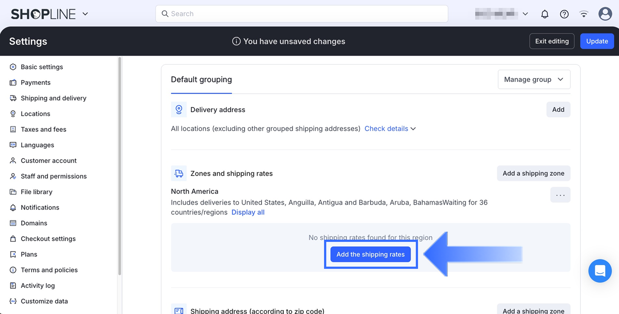Open the user profile avatar
Viewport: 619px width, 314px height.
(605, 14)
